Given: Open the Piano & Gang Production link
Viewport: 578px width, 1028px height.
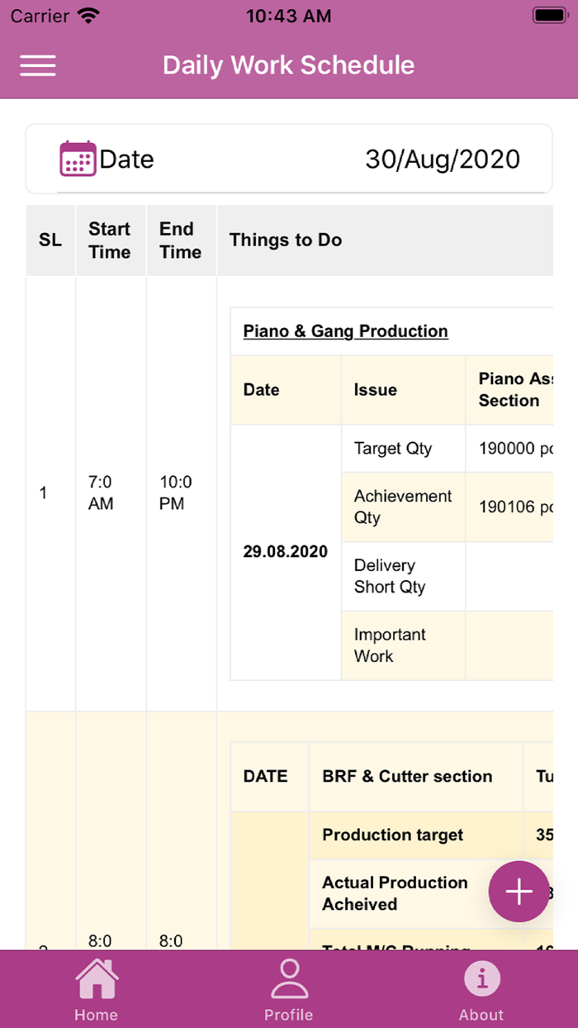Looking at the screenshot, I should point(345,331).
